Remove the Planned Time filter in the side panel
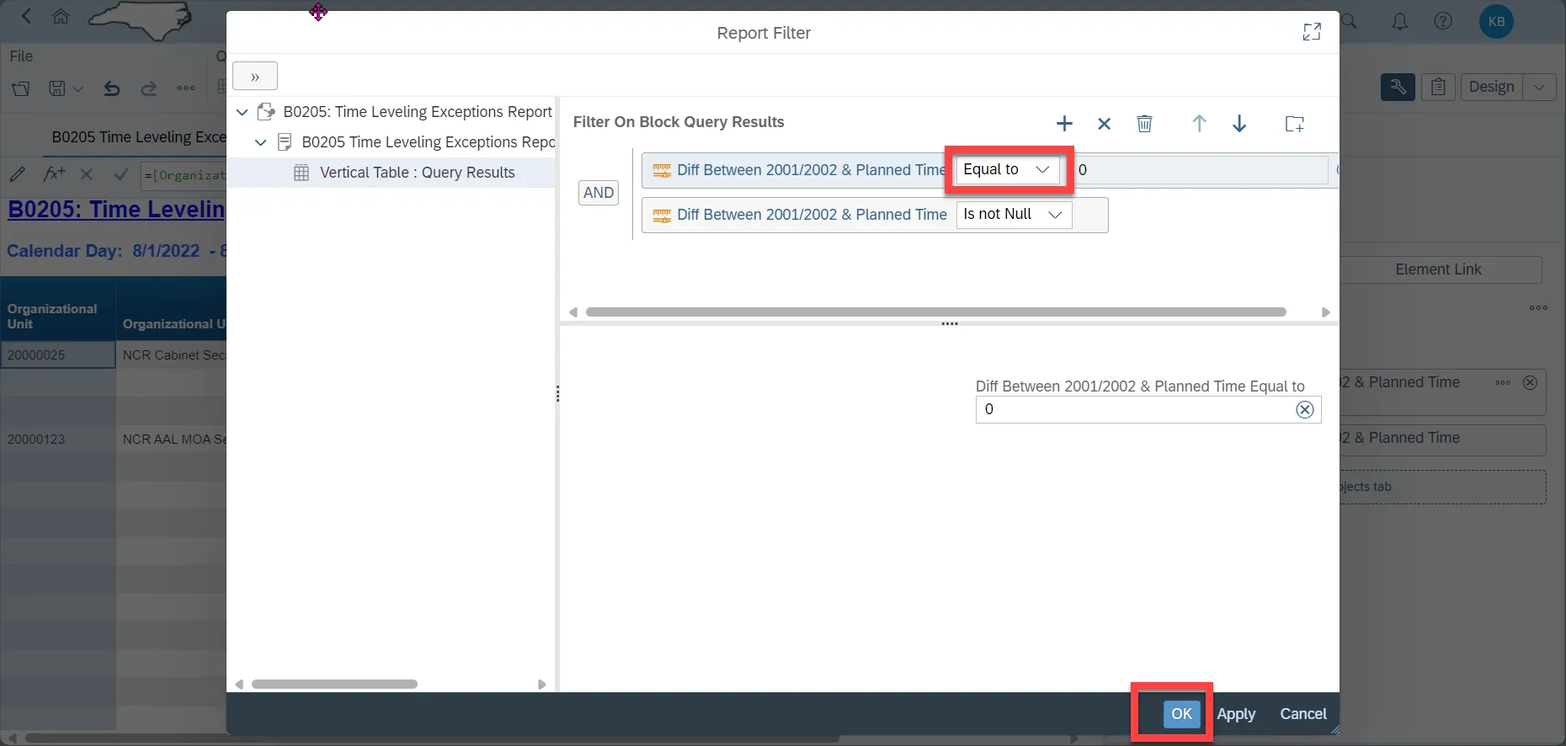Image resolution: width=1566 pixels, height=746 pixels. click(x=1530, y=382)
